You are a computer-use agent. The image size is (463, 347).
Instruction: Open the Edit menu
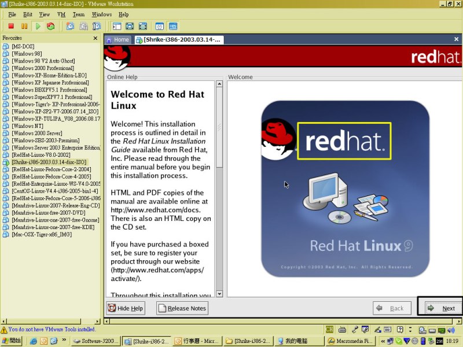coord(28,14)
